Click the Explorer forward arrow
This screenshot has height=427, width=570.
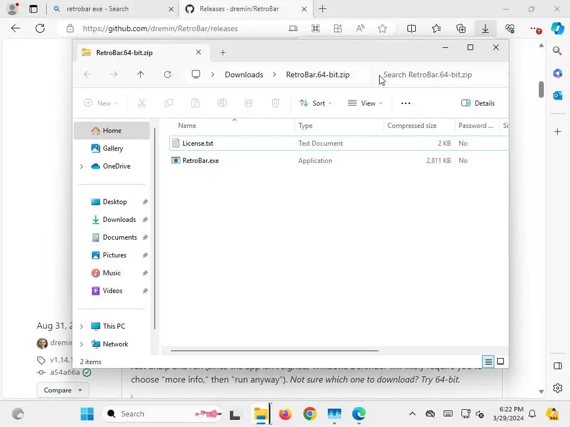tap(114, 75)
